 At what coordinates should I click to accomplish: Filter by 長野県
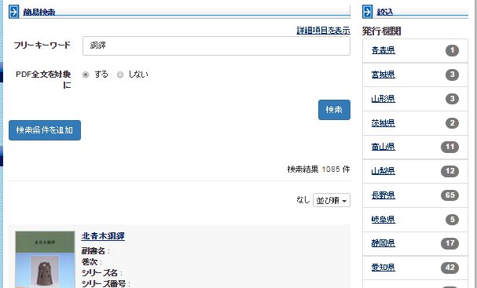(383, 195)
